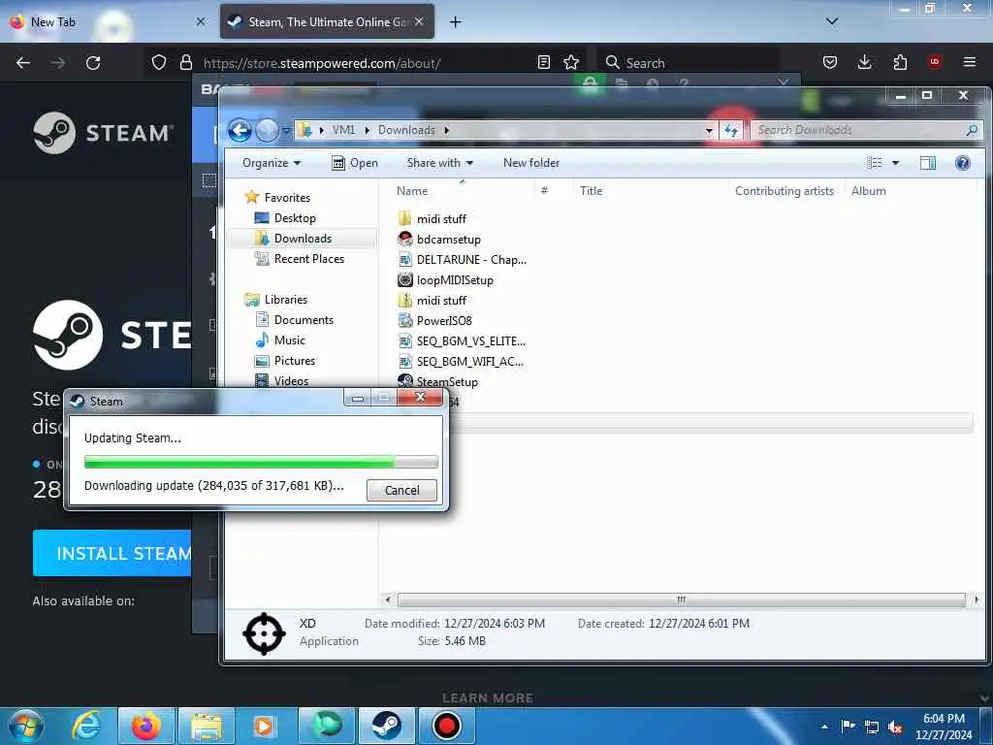The image size is (993, 745).
Task: Click Open in Explorer toolbar
Action: [x=355, y=163]
